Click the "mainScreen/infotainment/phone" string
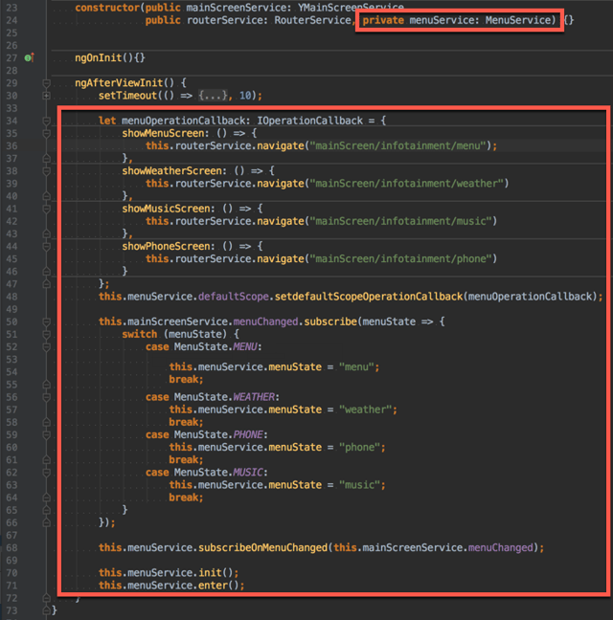The width and height of the screenshot is (613, 620). 400,258
